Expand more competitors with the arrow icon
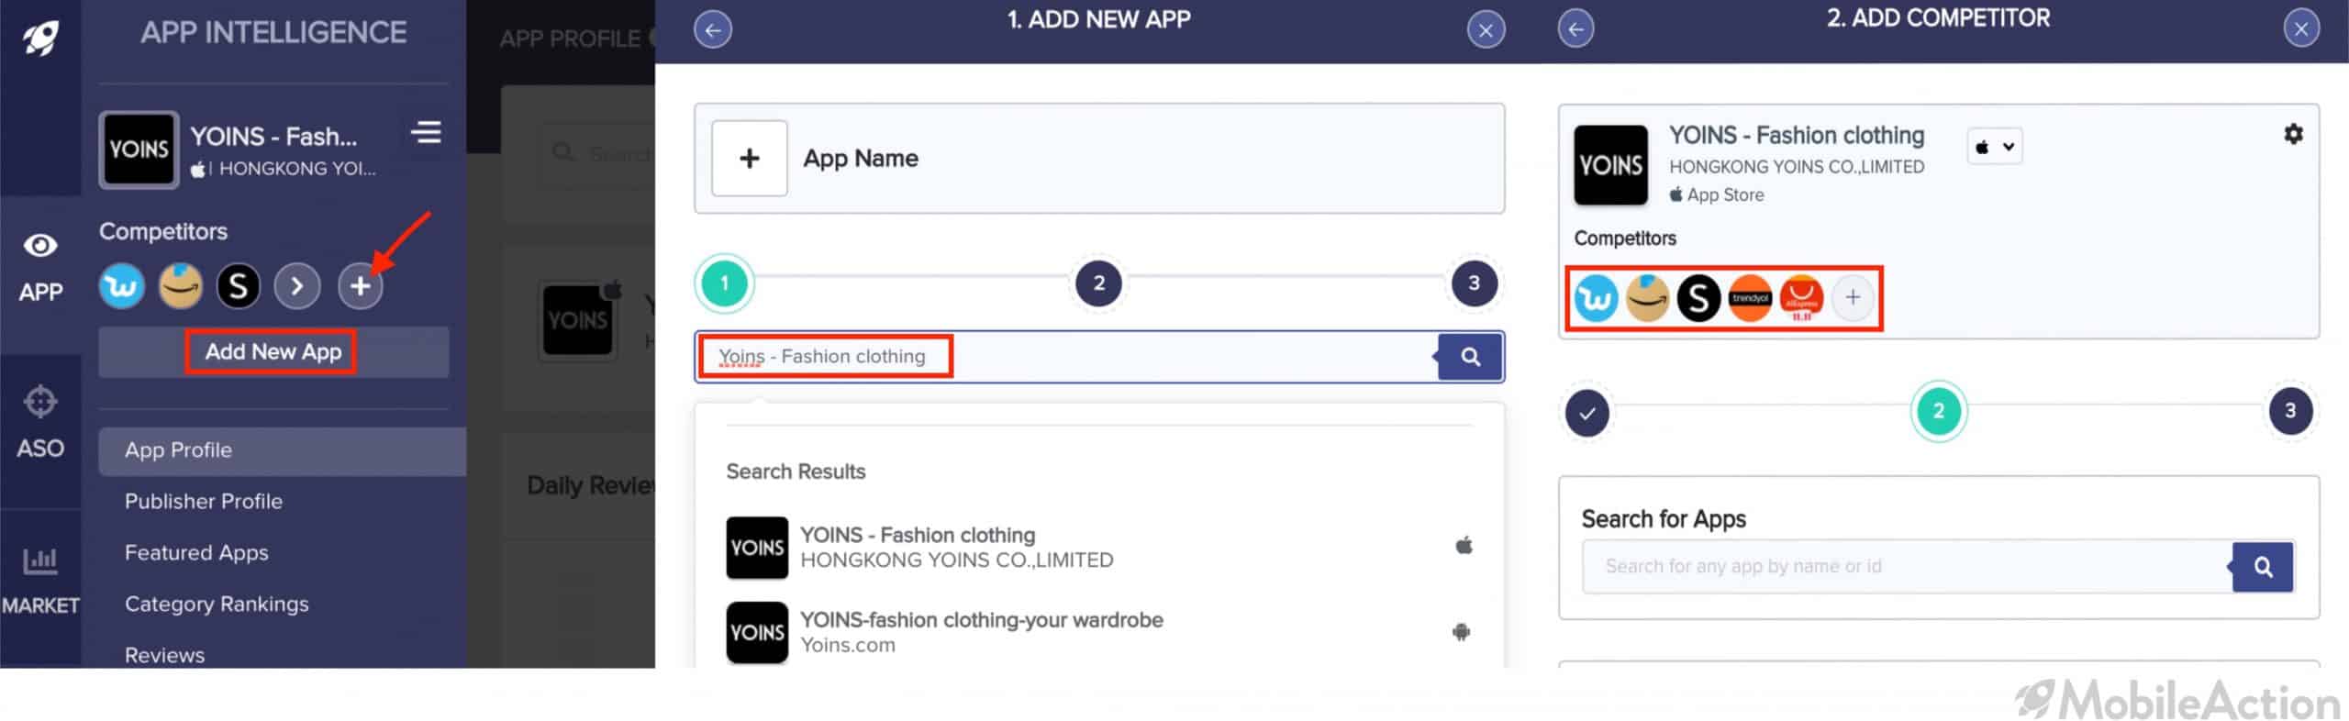This screenshot has height=721, width=2349. [x=297, y=286]
